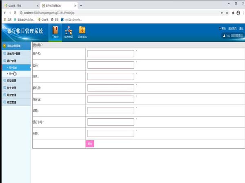
Task: Click the 用户名 username input field
Action: pos(111,54)
